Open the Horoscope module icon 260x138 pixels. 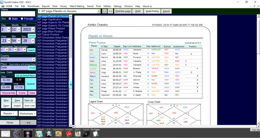click(x=6, y=134)
